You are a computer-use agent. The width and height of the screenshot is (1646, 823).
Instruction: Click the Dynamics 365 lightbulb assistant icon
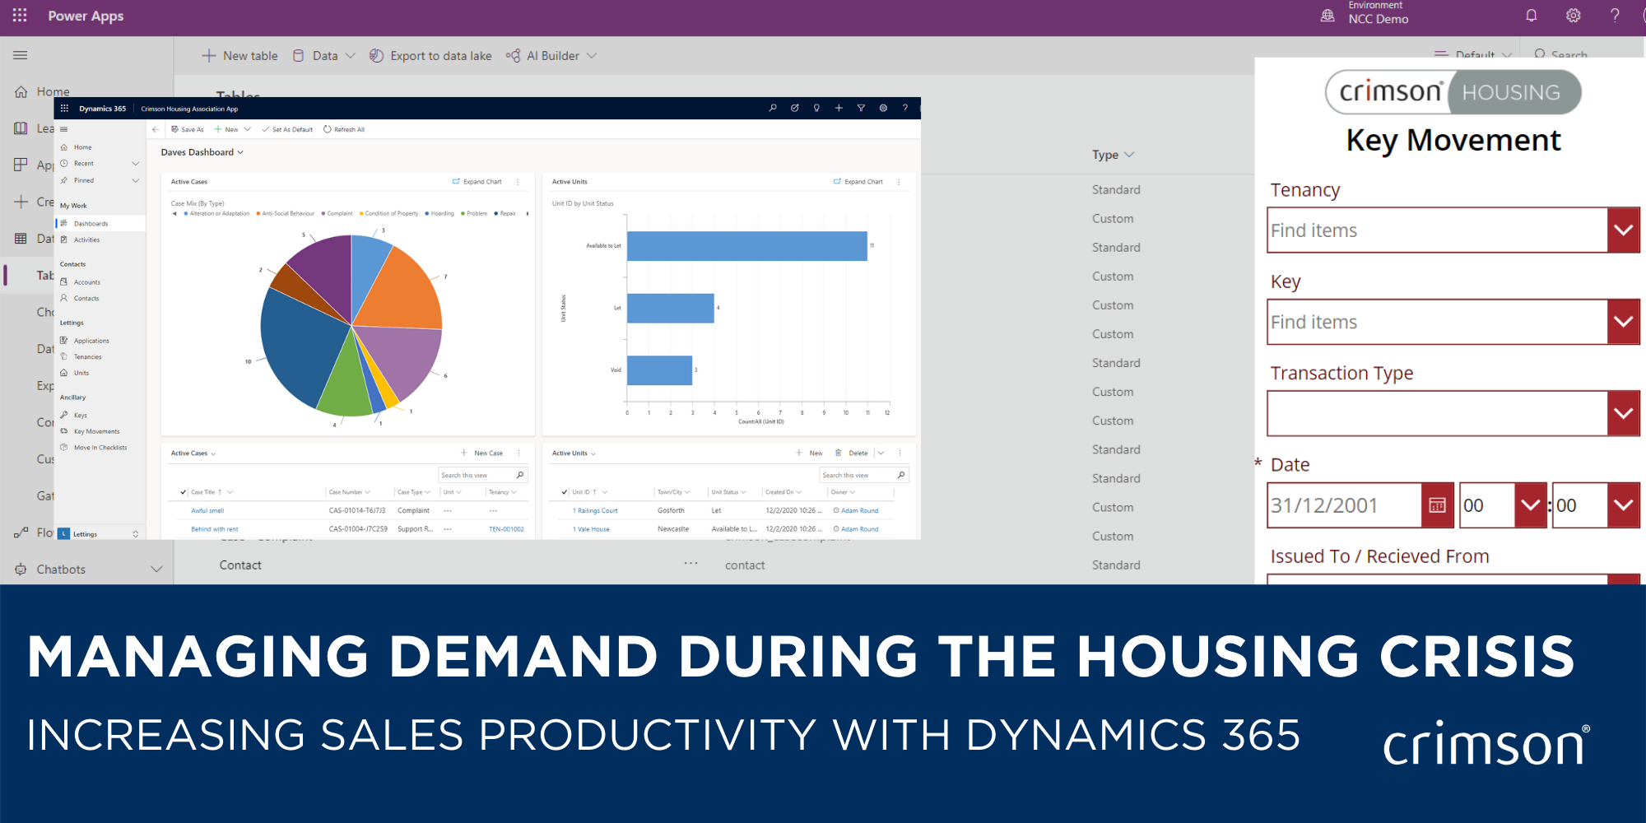point(816,108)
